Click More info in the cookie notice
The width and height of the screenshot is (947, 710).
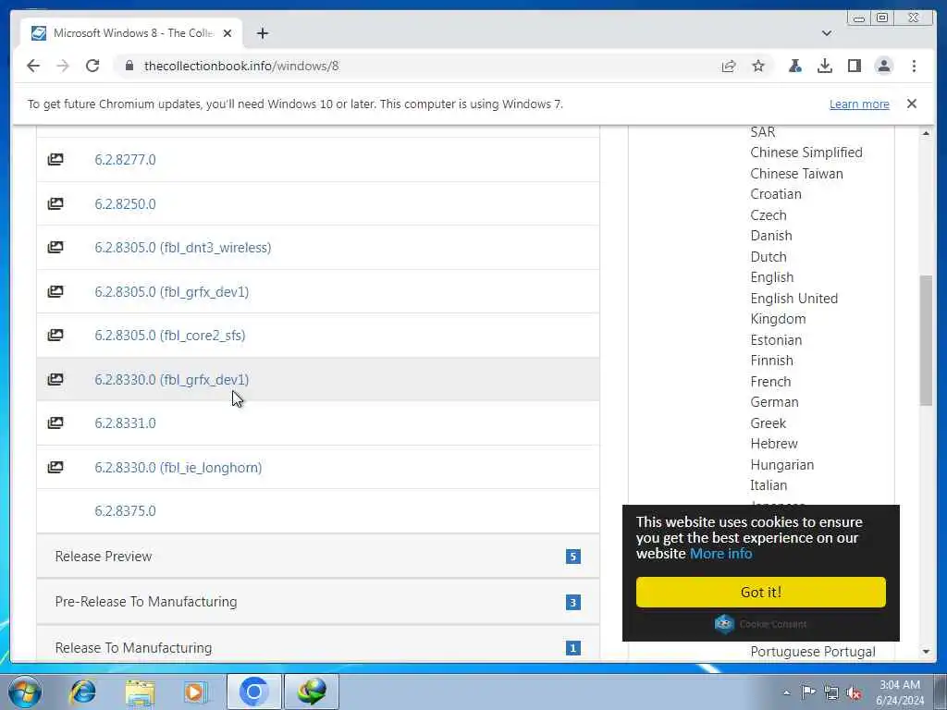pyautogui.click(x=721, y=554)
